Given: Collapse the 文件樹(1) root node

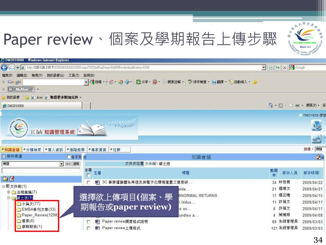Looking at the screenshot, I should 3,186.
